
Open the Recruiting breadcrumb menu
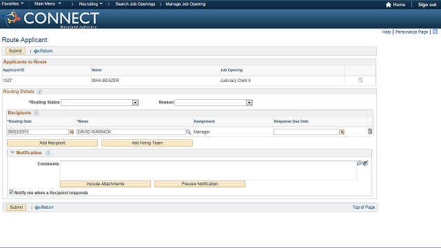point(90,4)
